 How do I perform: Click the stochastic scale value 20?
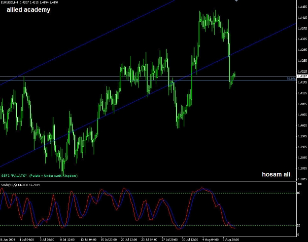[299, 226]
